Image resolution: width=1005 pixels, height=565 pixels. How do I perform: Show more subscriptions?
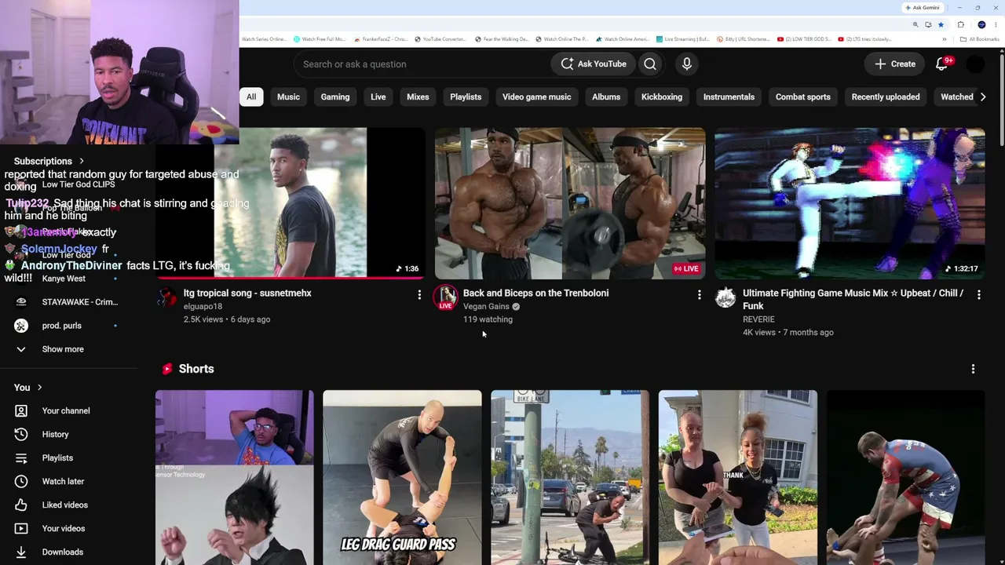tap(63, 349)
